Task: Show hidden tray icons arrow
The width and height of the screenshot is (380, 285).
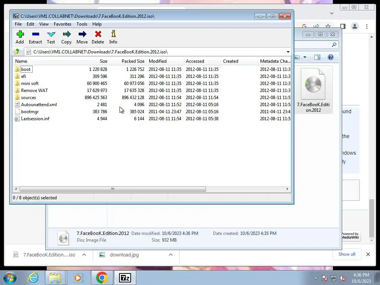Action: pyautogui.click(x=315, y=278)
